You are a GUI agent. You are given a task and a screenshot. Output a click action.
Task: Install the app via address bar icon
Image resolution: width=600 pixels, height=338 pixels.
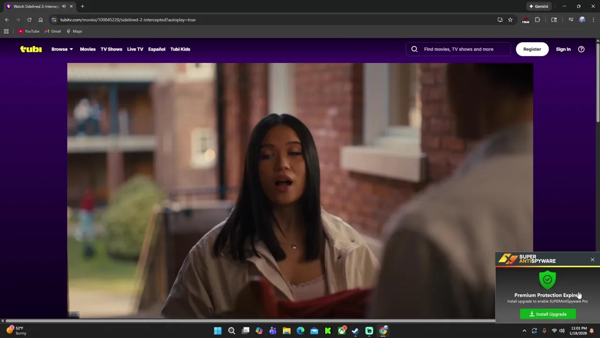coord(500,20)
